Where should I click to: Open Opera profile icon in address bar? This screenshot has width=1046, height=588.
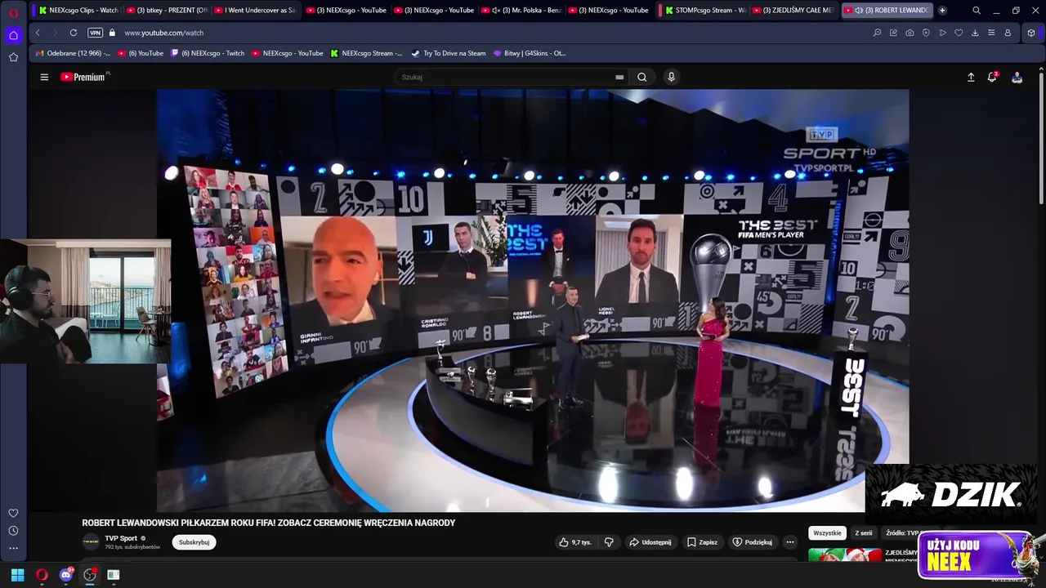(1008, 33)
